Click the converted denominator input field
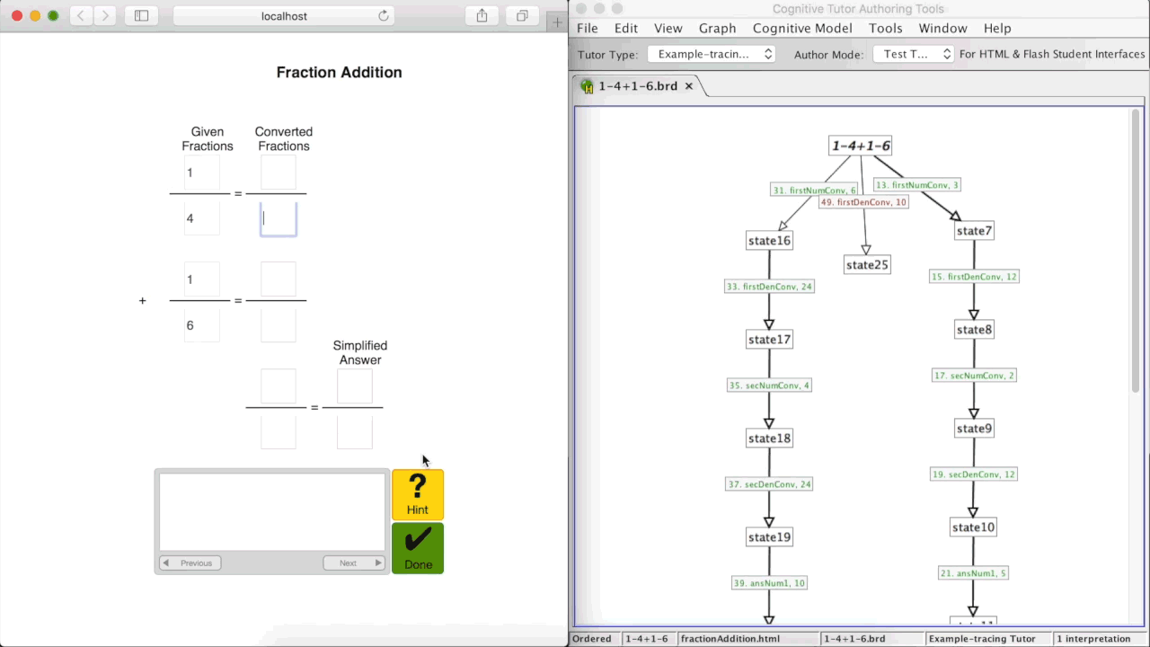 (x=278, y=217)
